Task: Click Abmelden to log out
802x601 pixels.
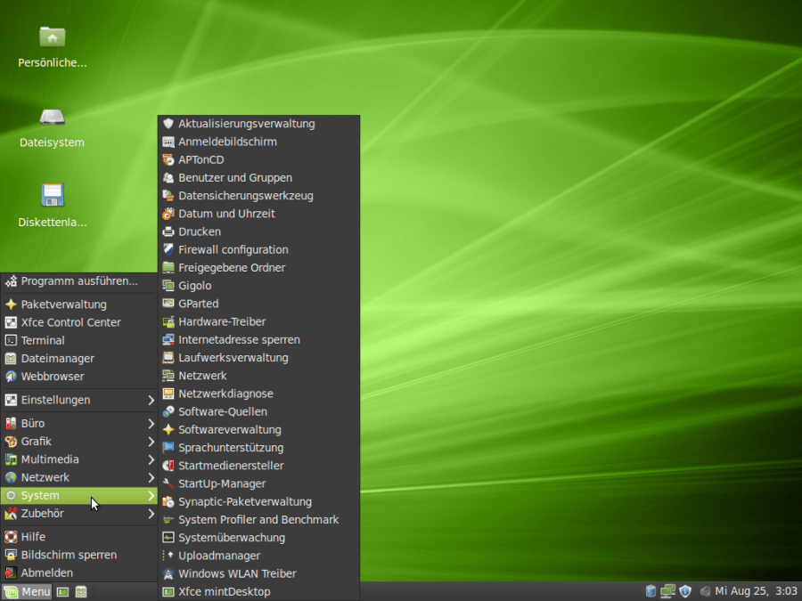Action: (46, 573)
